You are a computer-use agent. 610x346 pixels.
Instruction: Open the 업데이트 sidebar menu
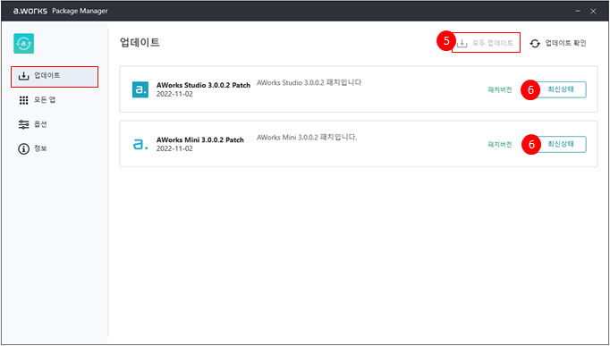click(x=55, y=77)
